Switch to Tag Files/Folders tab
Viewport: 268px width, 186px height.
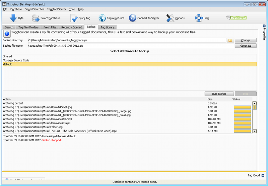(28, 27)
